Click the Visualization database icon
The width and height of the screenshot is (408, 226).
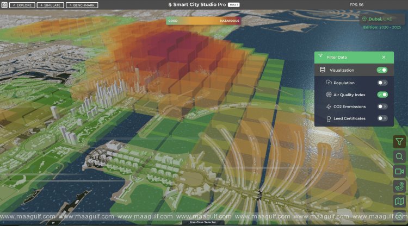click(x=323, y=70)
